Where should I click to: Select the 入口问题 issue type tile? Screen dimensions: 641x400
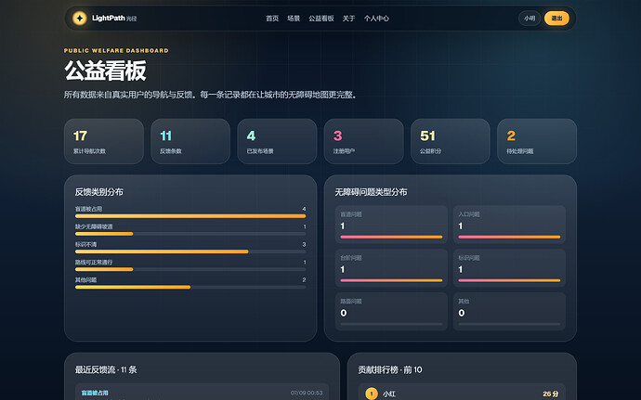click(x=509, y=225)
